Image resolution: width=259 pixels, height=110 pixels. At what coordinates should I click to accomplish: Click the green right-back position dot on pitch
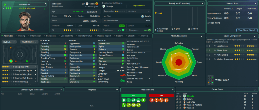[11, 61]
